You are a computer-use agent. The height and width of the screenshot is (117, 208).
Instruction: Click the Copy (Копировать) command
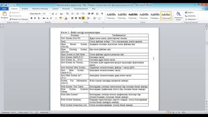point(15,16)
